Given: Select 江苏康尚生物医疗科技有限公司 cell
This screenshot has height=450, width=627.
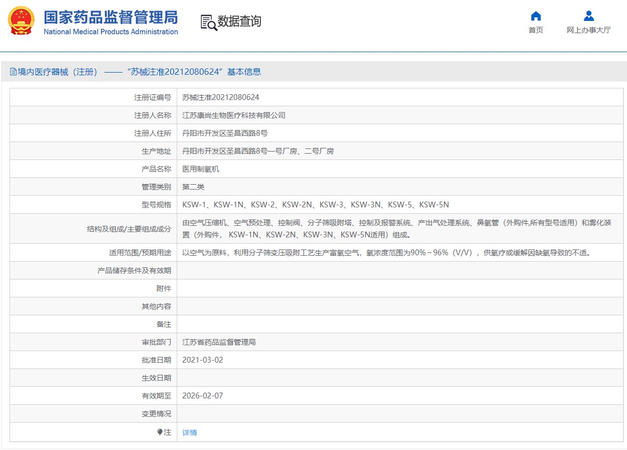Looking at the screenshot, I should (x=234, y=115).
